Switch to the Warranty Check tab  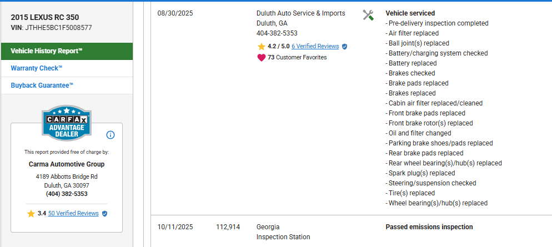[37, 68]
